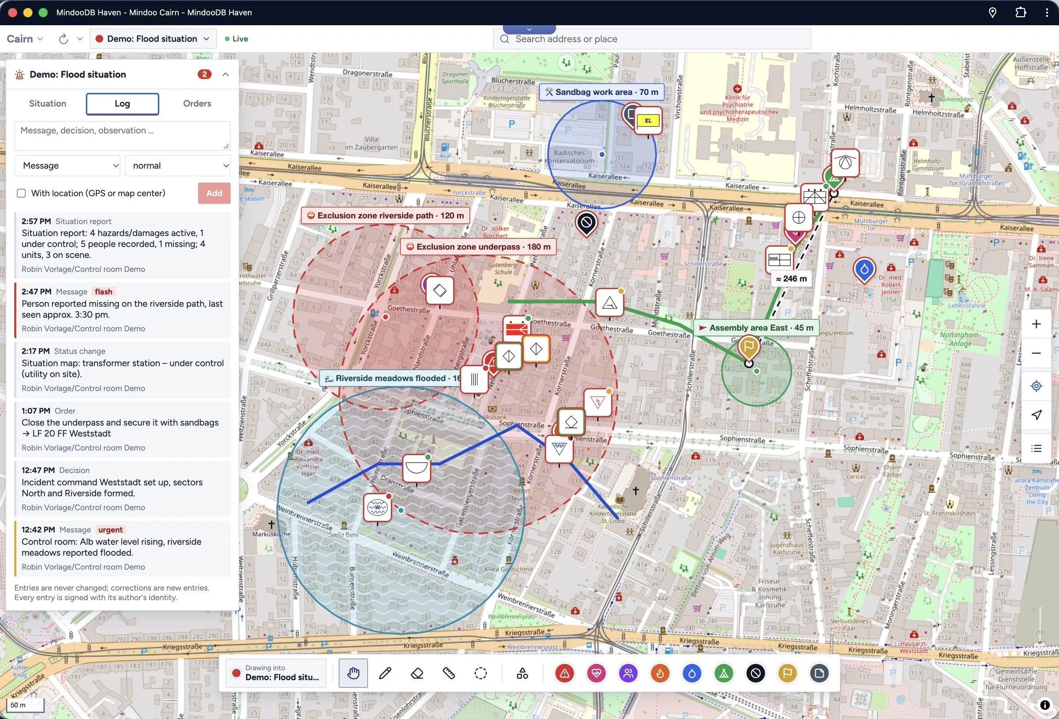This screenshot has height=719, width=1059.
Task: Select the eraser tool
Action: point(417,673)
